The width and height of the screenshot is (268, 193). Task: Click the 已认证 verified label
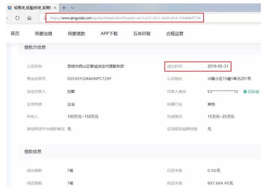pyautogui.click(x=254, y=92)
